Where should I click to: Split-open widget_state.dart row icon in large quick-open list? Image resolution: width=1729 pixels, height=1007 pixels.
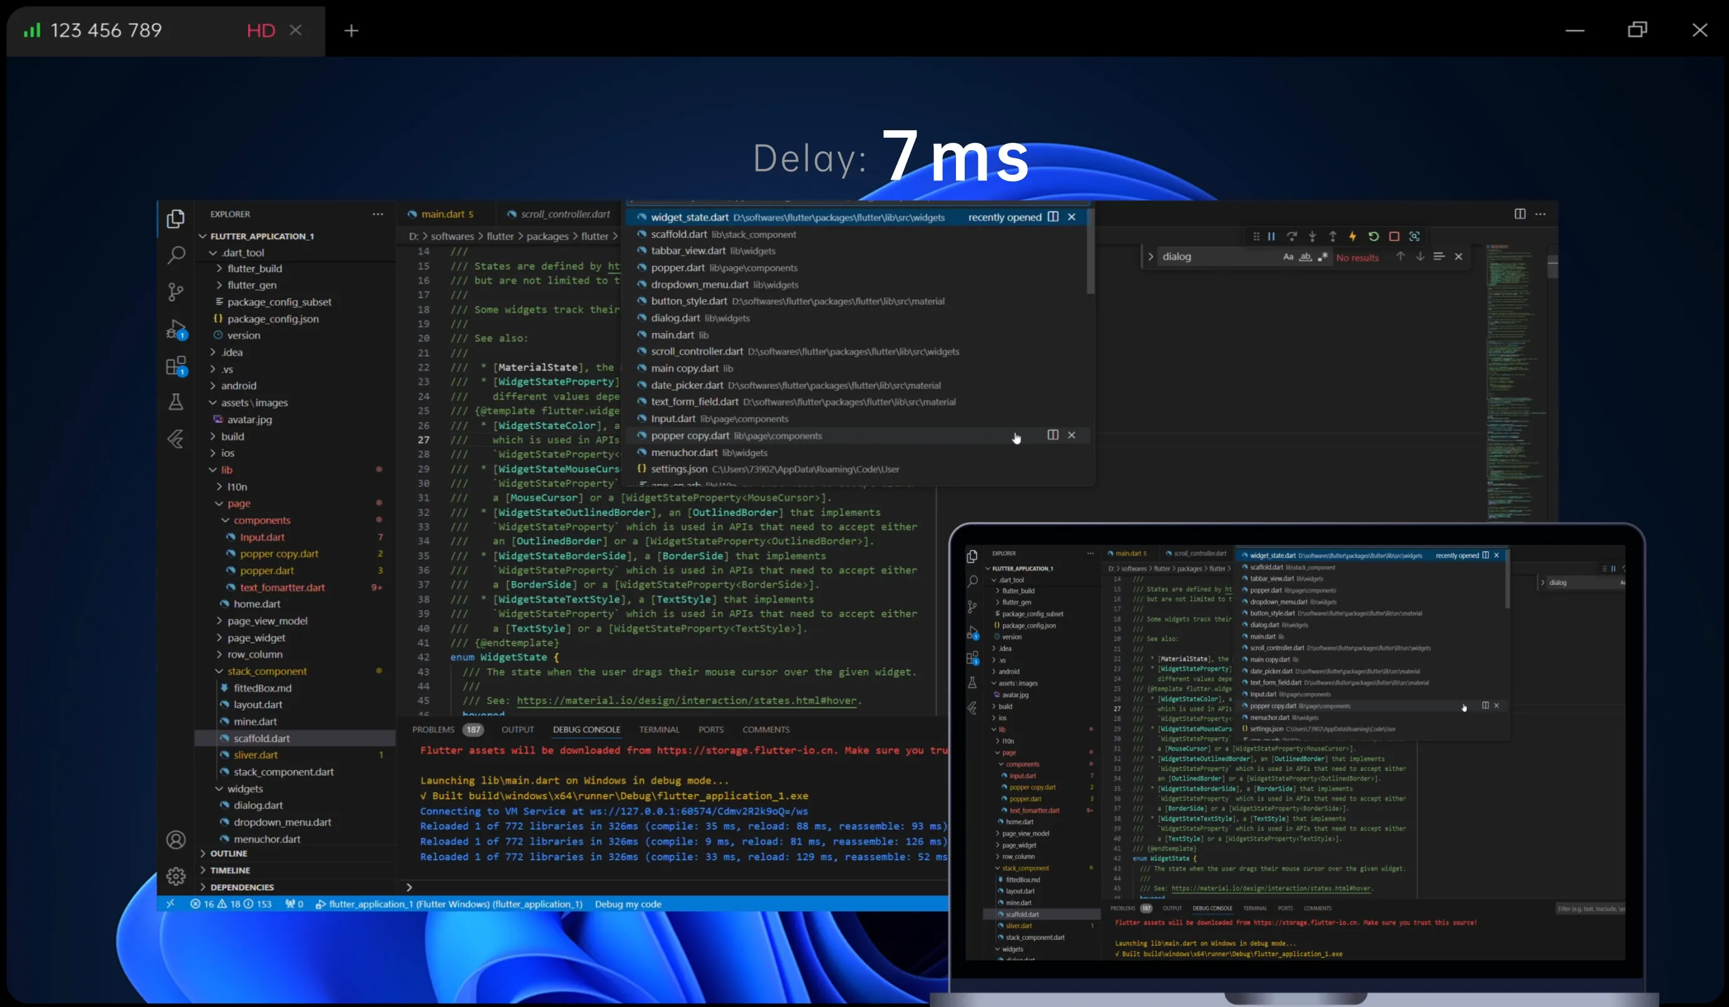coord(1053,217)
